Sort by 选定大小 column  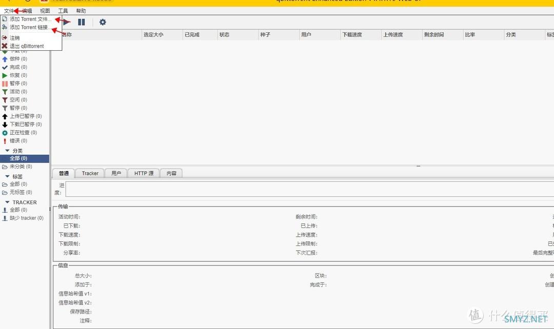tap(162, 35)
